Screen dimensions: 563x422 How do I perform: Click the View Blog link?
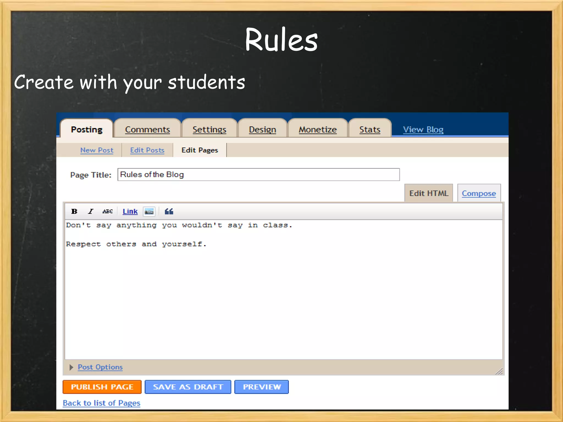click(423, 129)
